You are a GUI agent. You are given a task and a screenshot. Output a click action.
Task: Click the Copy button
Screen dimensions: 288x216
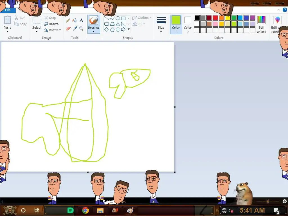(x=21, y=24)
